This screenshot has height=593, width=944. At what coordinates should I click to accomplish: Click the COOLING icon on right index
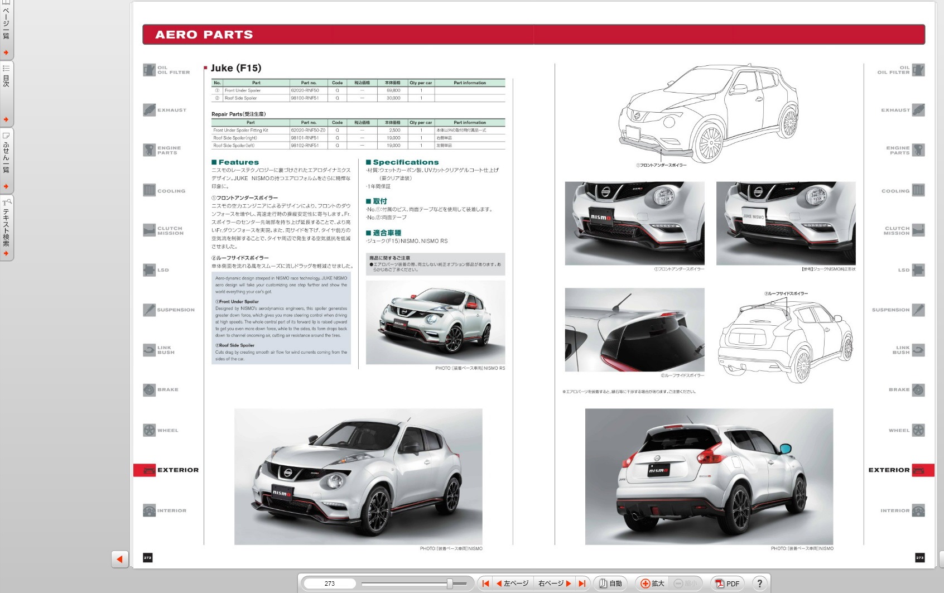pos(918,190)
